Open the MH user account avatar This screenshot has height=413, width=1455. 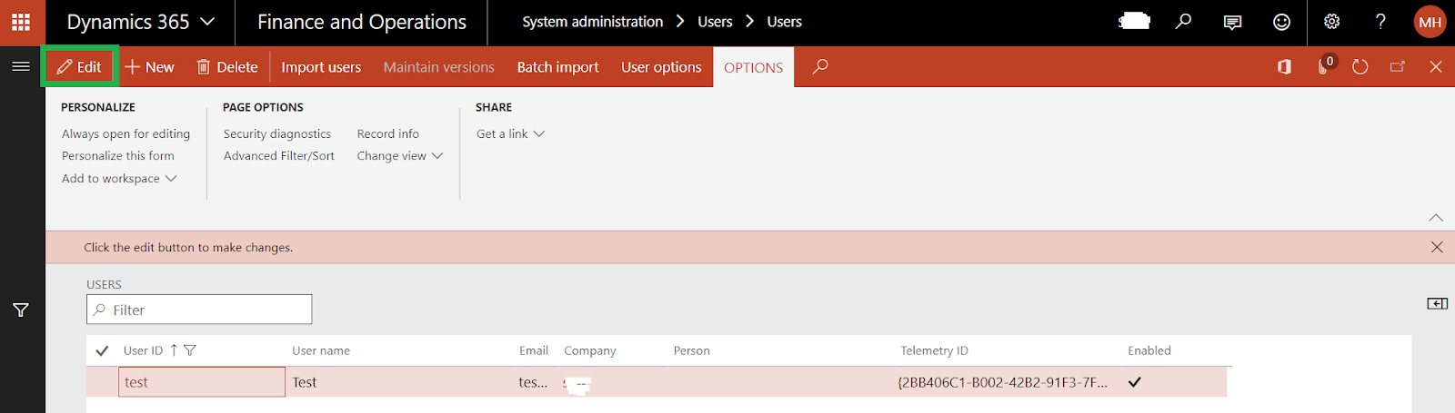[x=1430, y=22]
